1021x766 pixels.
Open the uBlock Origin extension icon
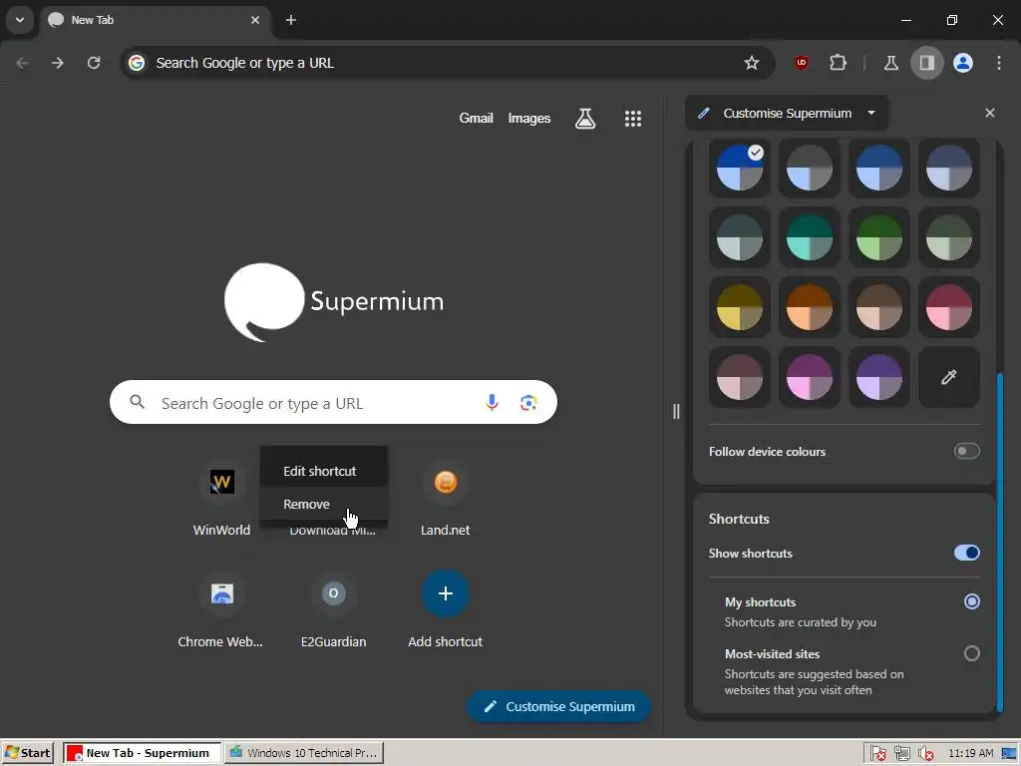pyautogui.click(x=802, y=63)
